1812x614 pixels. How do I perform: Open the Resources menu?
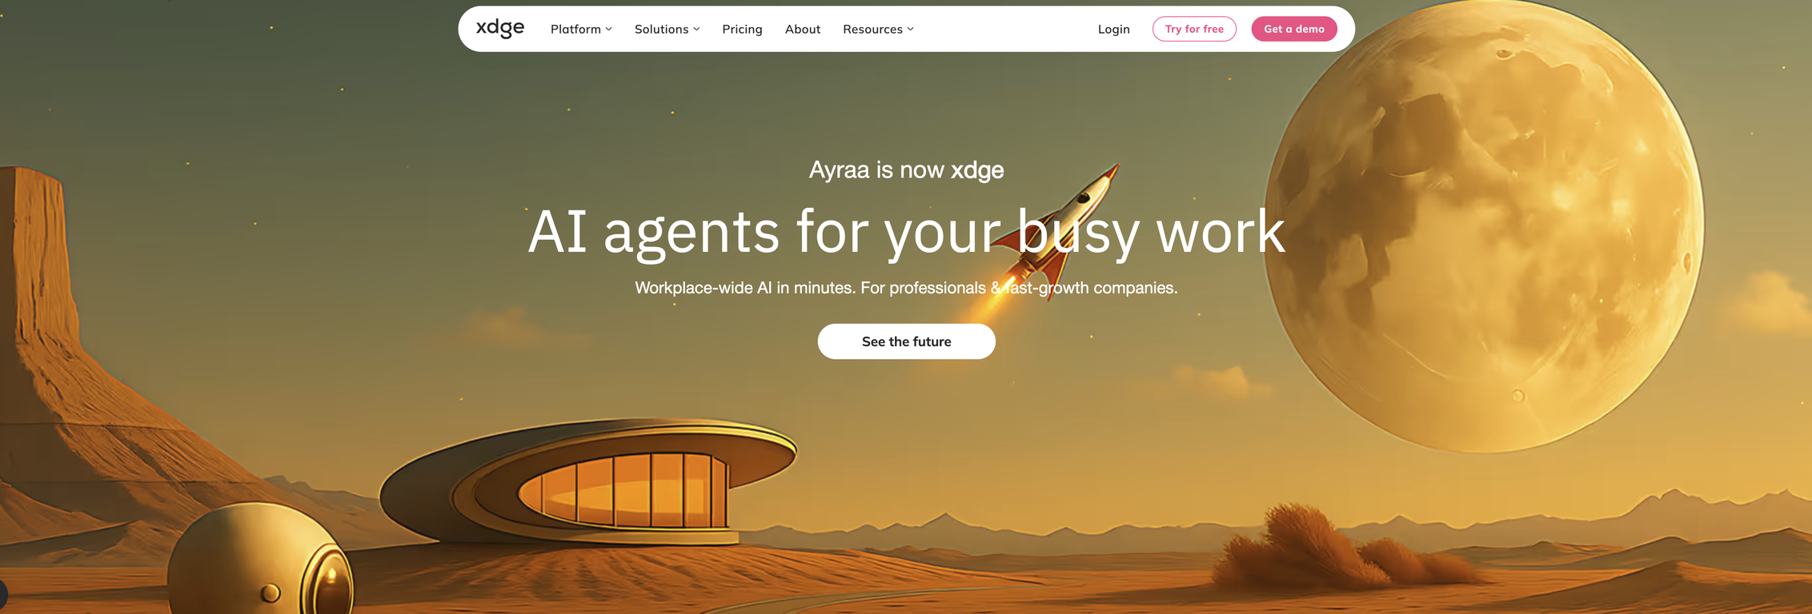pyautogui.click(x=878, y=29)
